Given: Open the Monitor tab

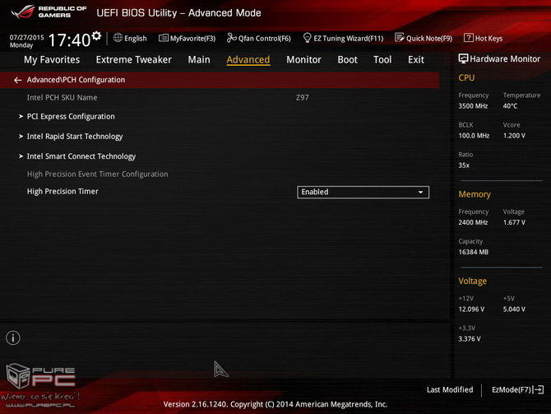Looking at the screenshot, I should tap(303, 59).
